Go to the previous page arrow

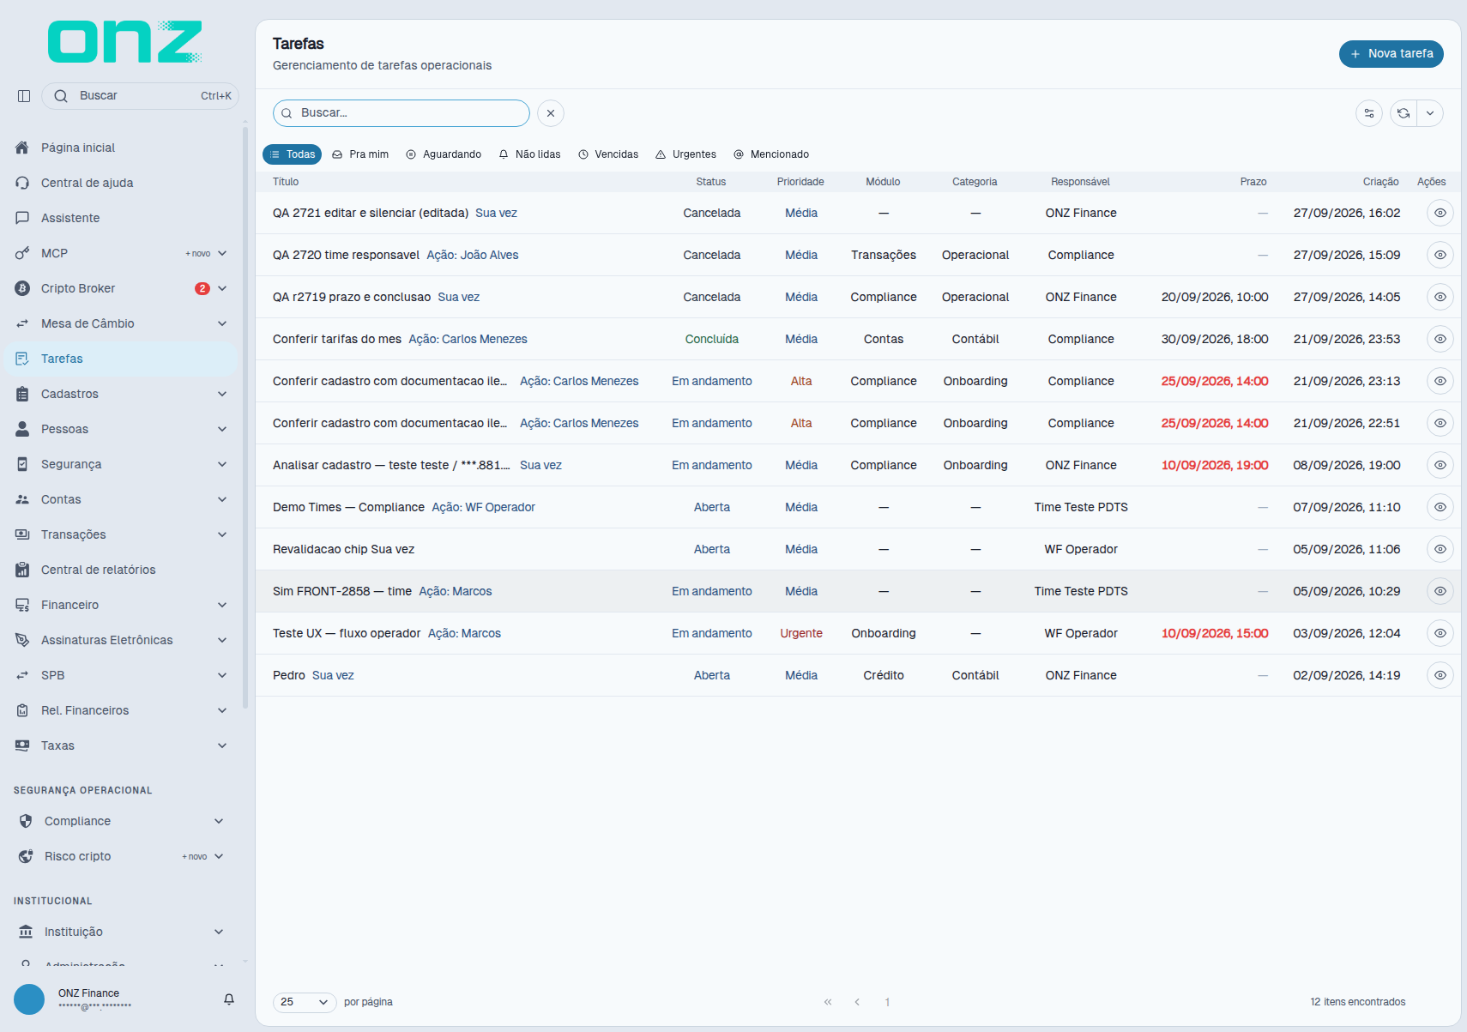[x=857, y=1002]
